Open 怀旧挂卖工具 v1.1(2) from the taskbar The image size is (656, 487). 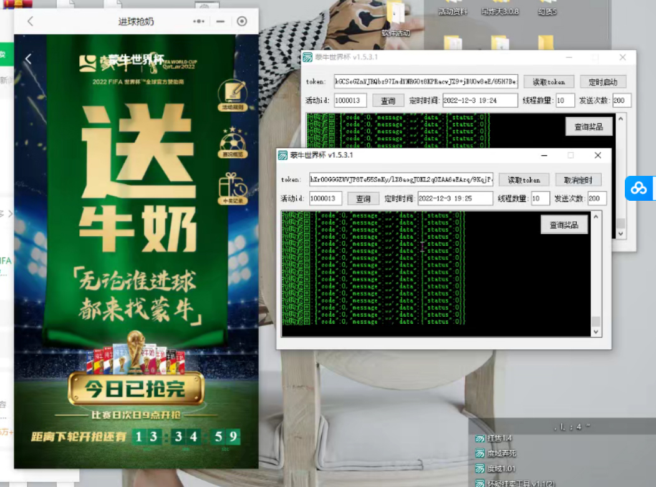511,483
